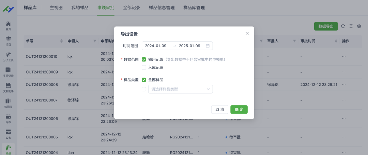Click the row height icon in toolbar

tap(351, 26)
